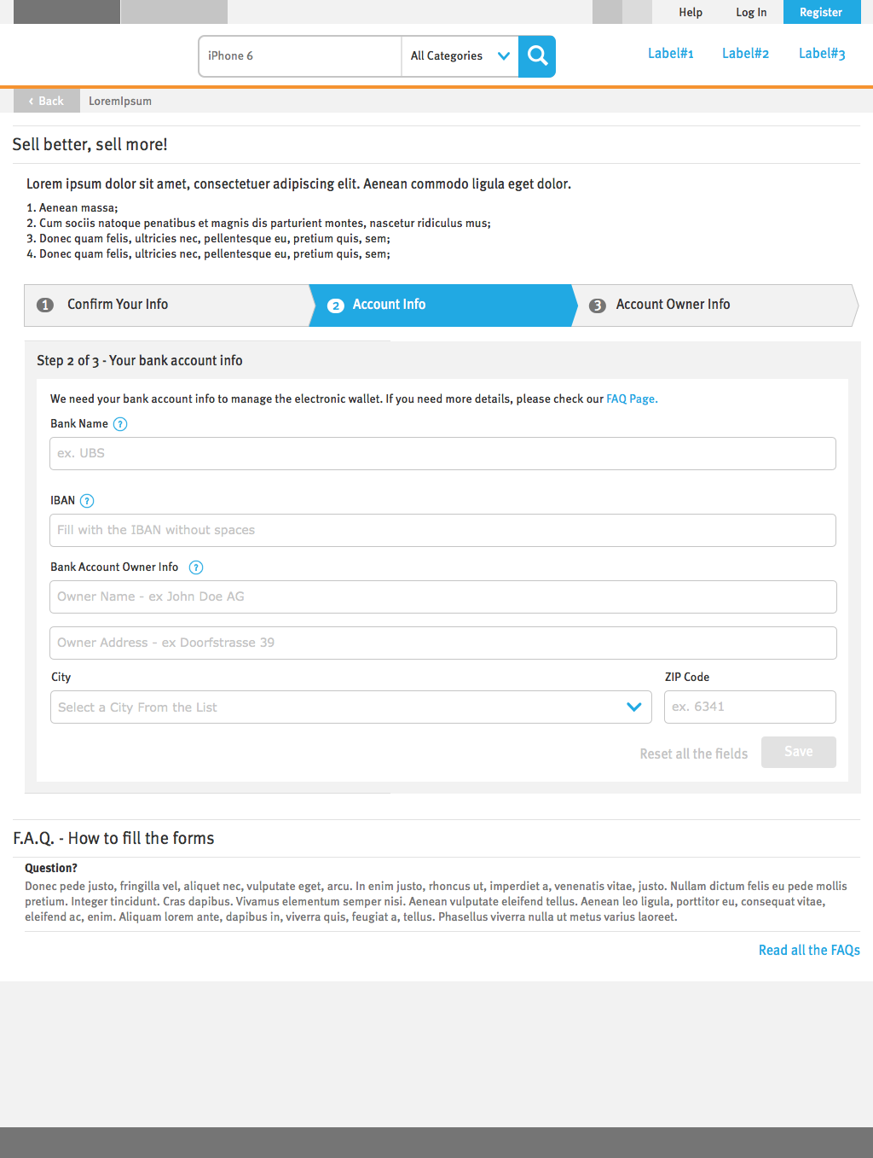This screenshot has height=1158, width=873.
Task: Click into the ZIP Code field
Action: (750, 707)
